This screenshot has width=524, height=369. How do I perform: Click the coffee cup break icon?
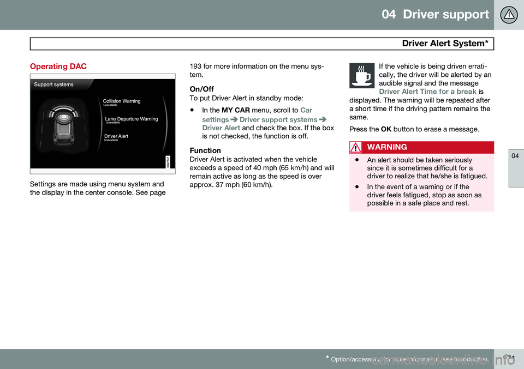(x=362, y=75)
